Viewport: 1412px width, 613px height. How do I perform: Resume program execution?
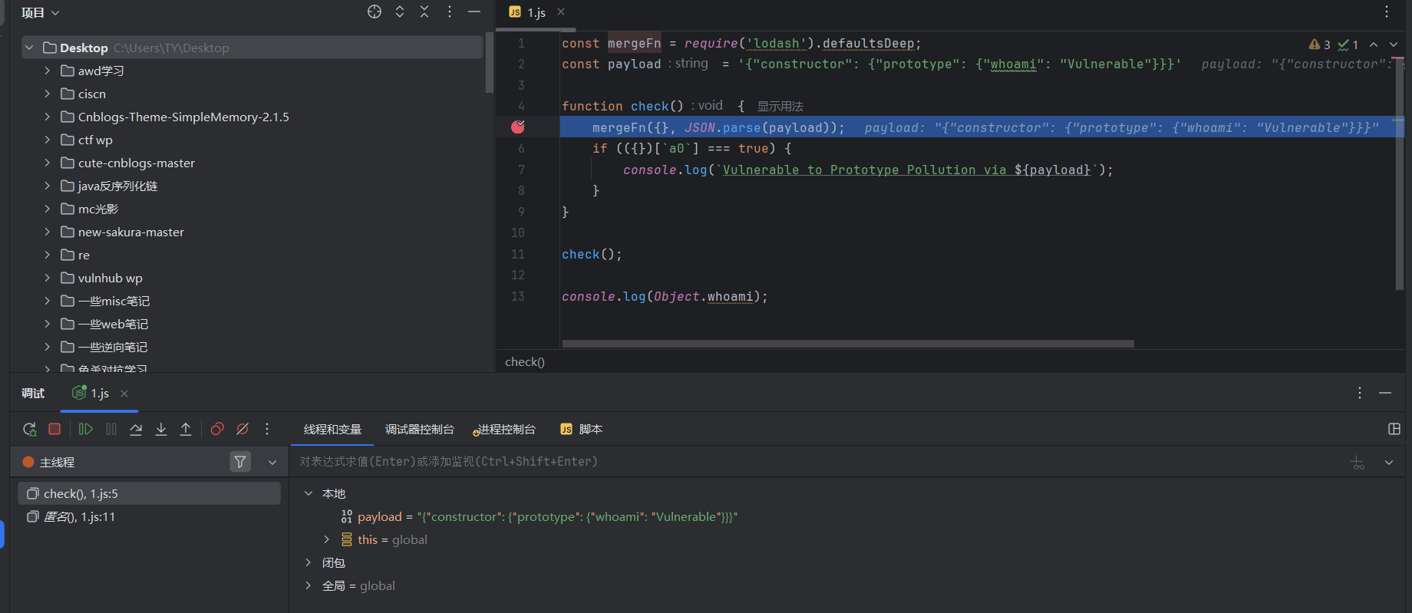click(86, 429)
